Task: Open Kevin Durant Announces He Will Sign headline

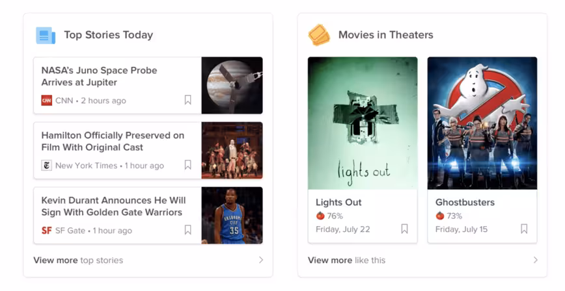Action: (x=113, y=206)
